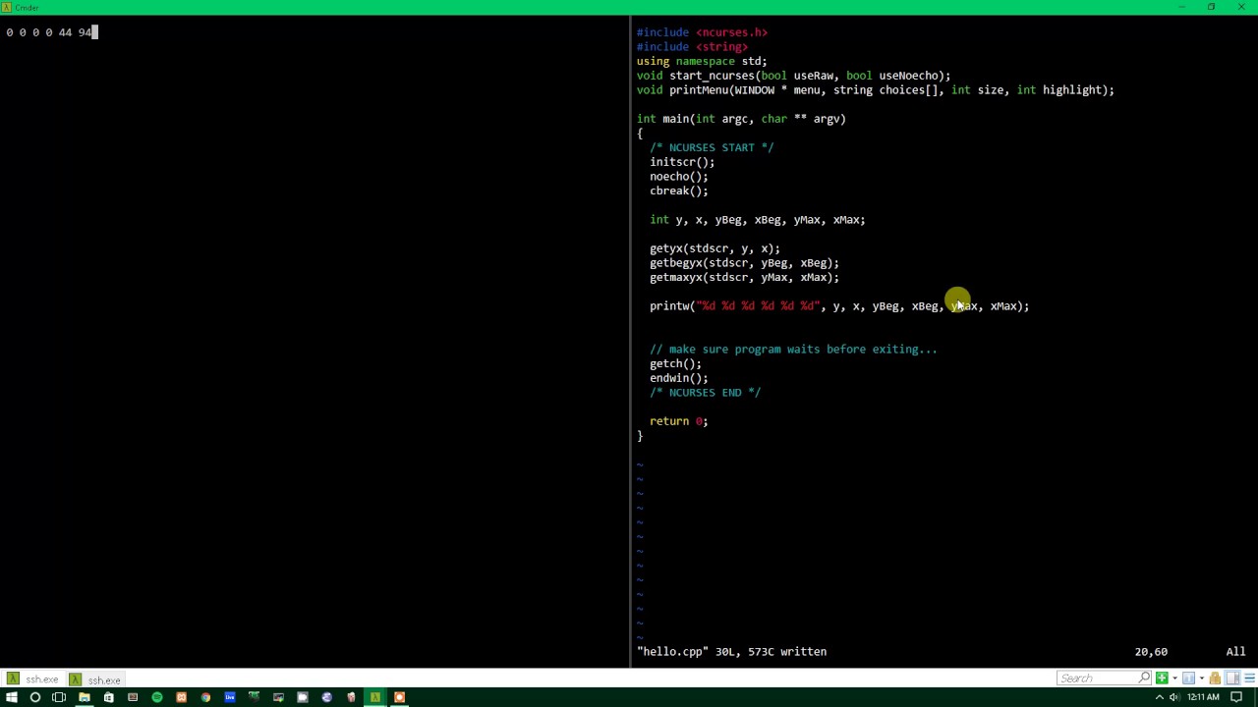Open Cortana search circle on taskbar
The height and width of the screenshot is (707, 1258).
coord(35,697)
